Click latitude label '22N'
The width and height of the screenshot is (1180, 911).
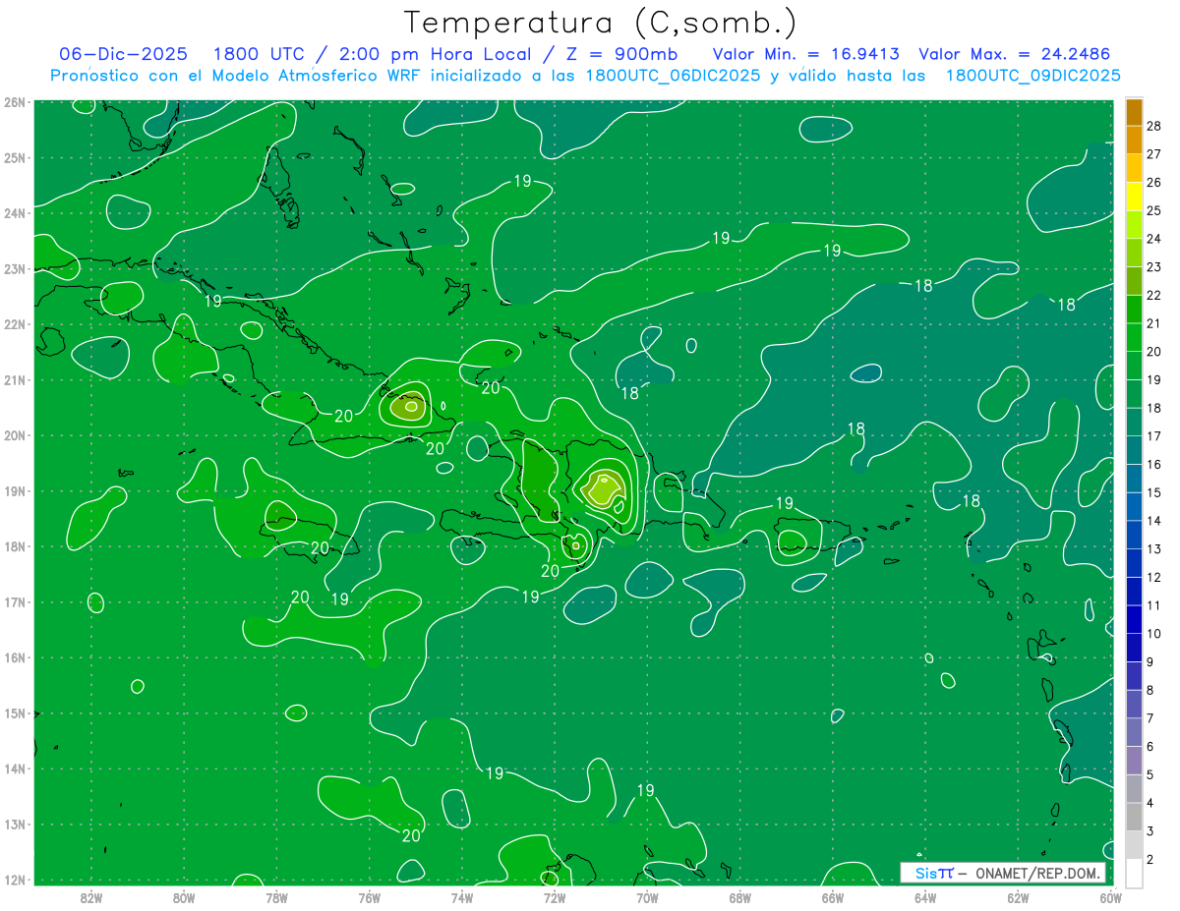14,323
